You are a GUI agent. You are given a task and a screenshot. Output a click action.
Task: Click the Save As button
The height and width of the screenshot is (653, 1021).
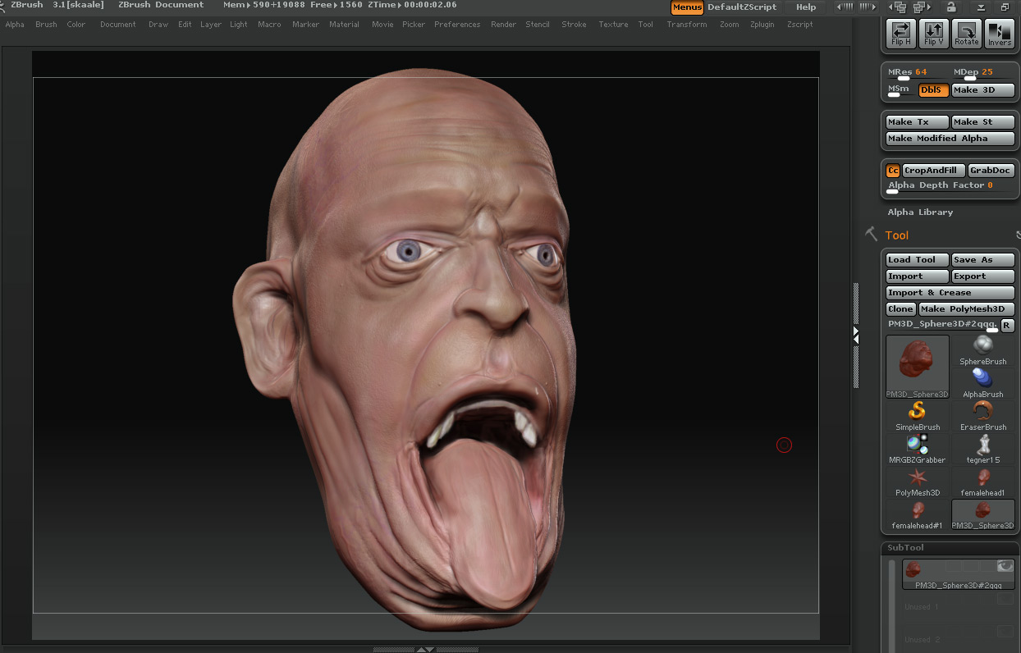(x=983, y=260)
